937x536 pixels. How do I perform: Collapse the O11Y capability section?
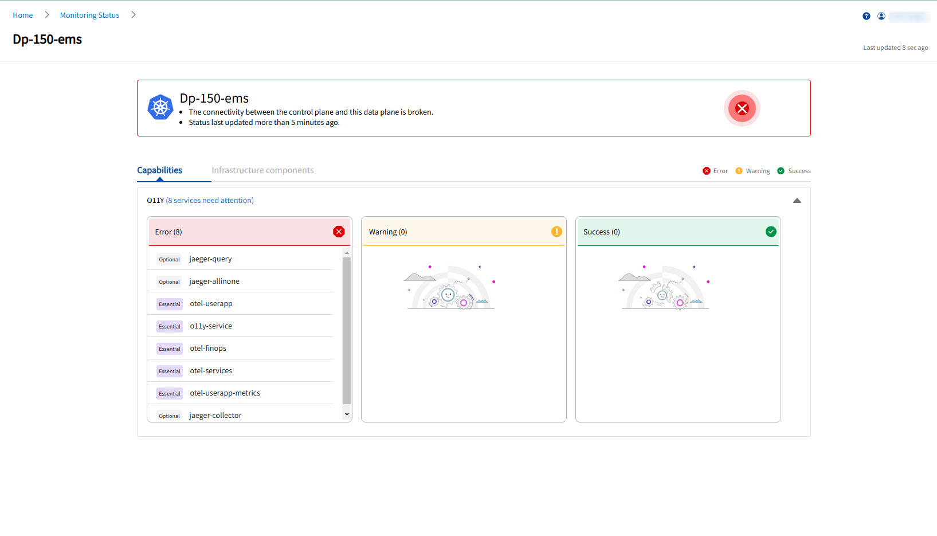pos(797,201)
